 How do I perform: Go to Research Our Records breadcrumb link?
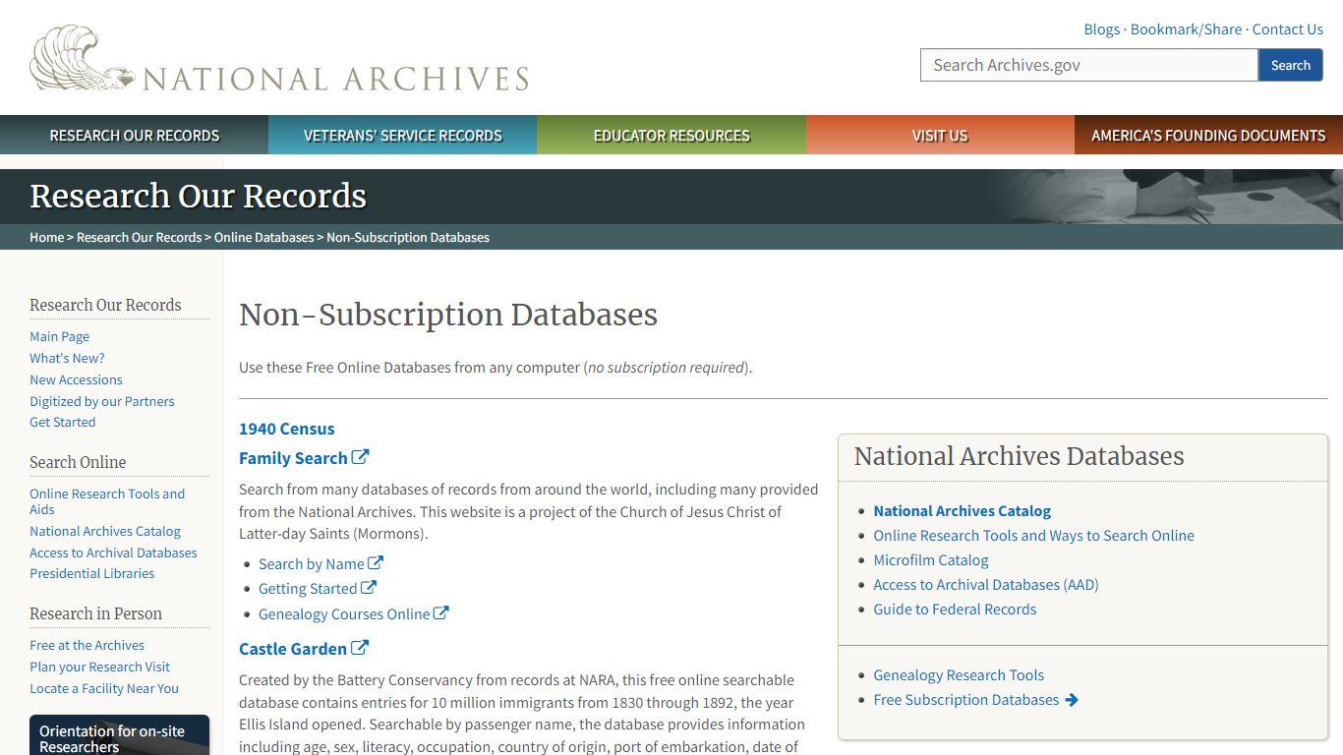click(x=139, y=237)
